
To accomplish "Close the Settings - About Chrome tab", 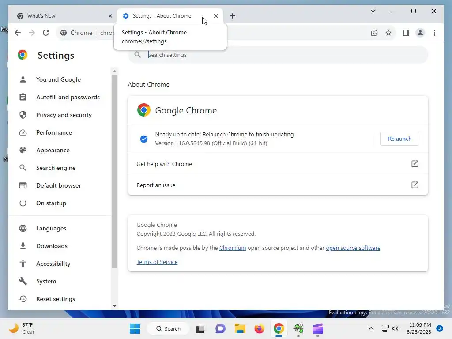I will pos(215,16).
